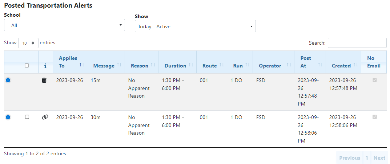Click the Previous pagination button
This screenshot has width=390, height=164.
point(350,158)
